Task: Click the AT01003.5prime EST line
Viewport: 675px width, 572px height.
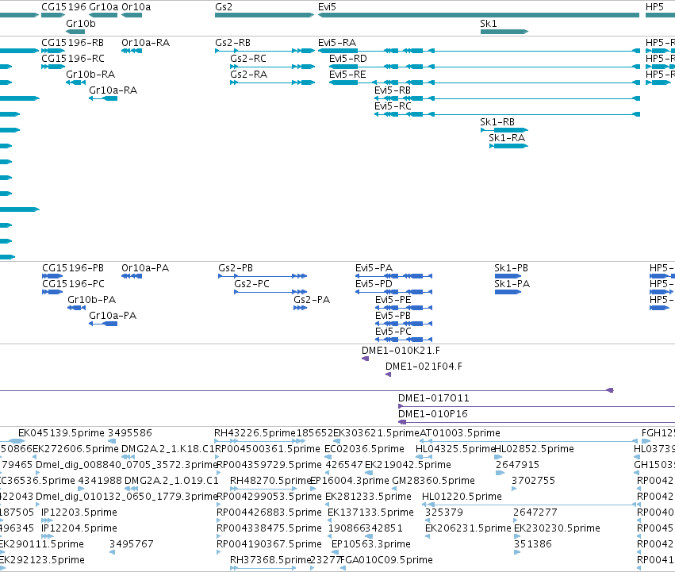Action: click(528, 441)
